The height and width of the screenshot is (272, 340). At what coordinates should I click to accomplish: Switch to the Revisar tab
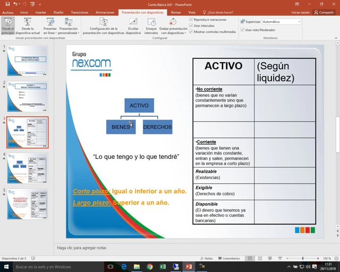[176, 12]
